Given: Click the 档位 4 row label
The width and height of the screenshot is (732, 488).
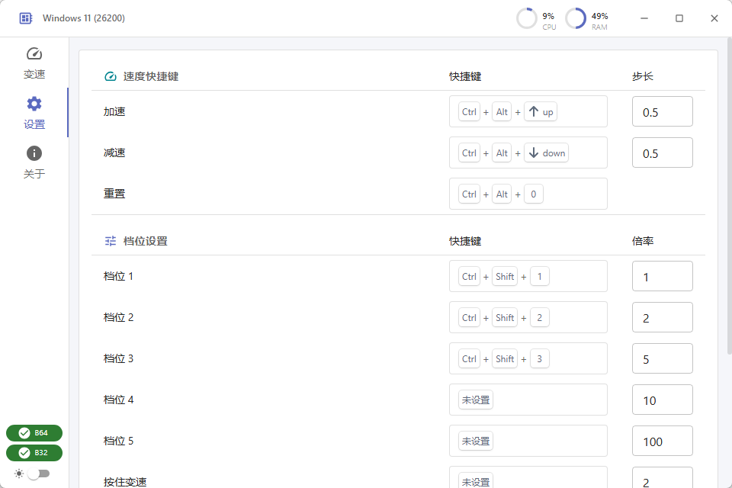Looking at the screenshot, I should (x=118, y=400).
